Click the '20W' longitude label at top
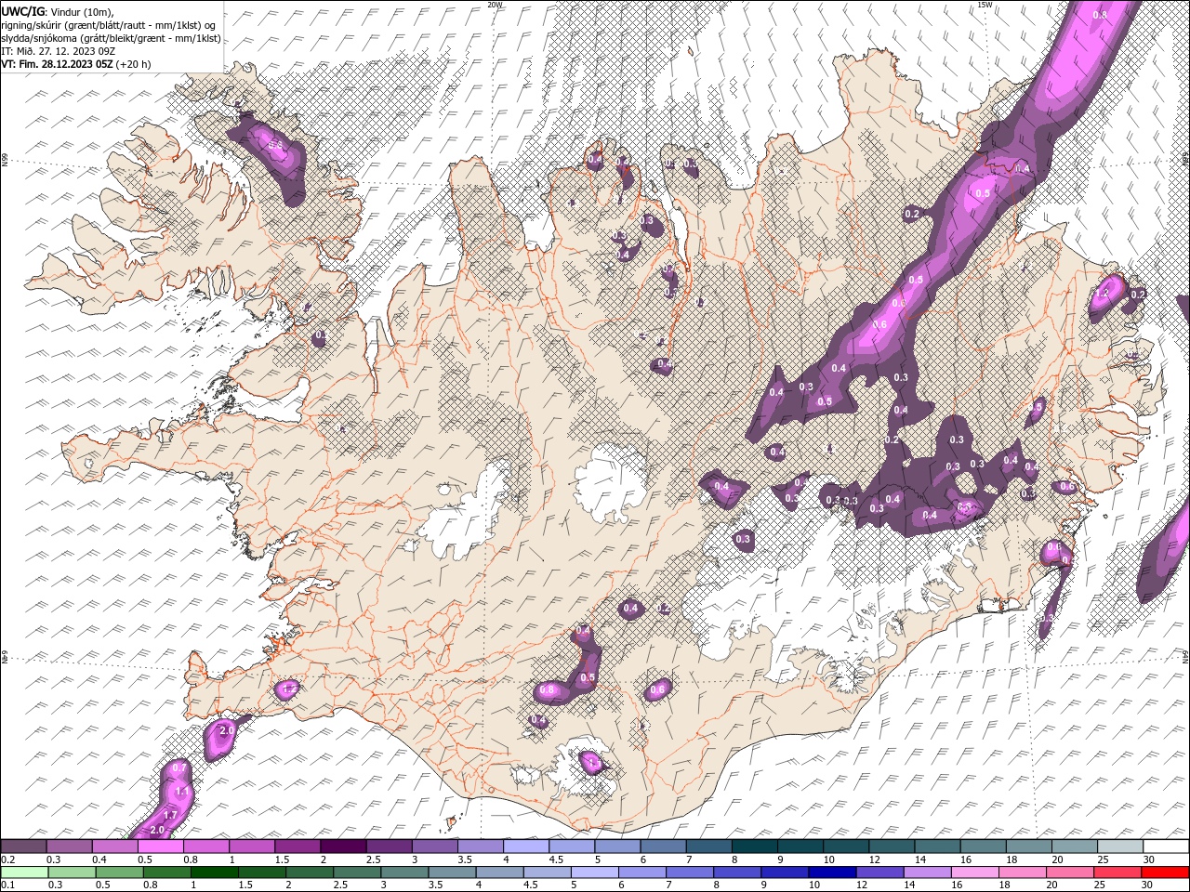Screen dimensions: 1190x892 coord(495,5)
